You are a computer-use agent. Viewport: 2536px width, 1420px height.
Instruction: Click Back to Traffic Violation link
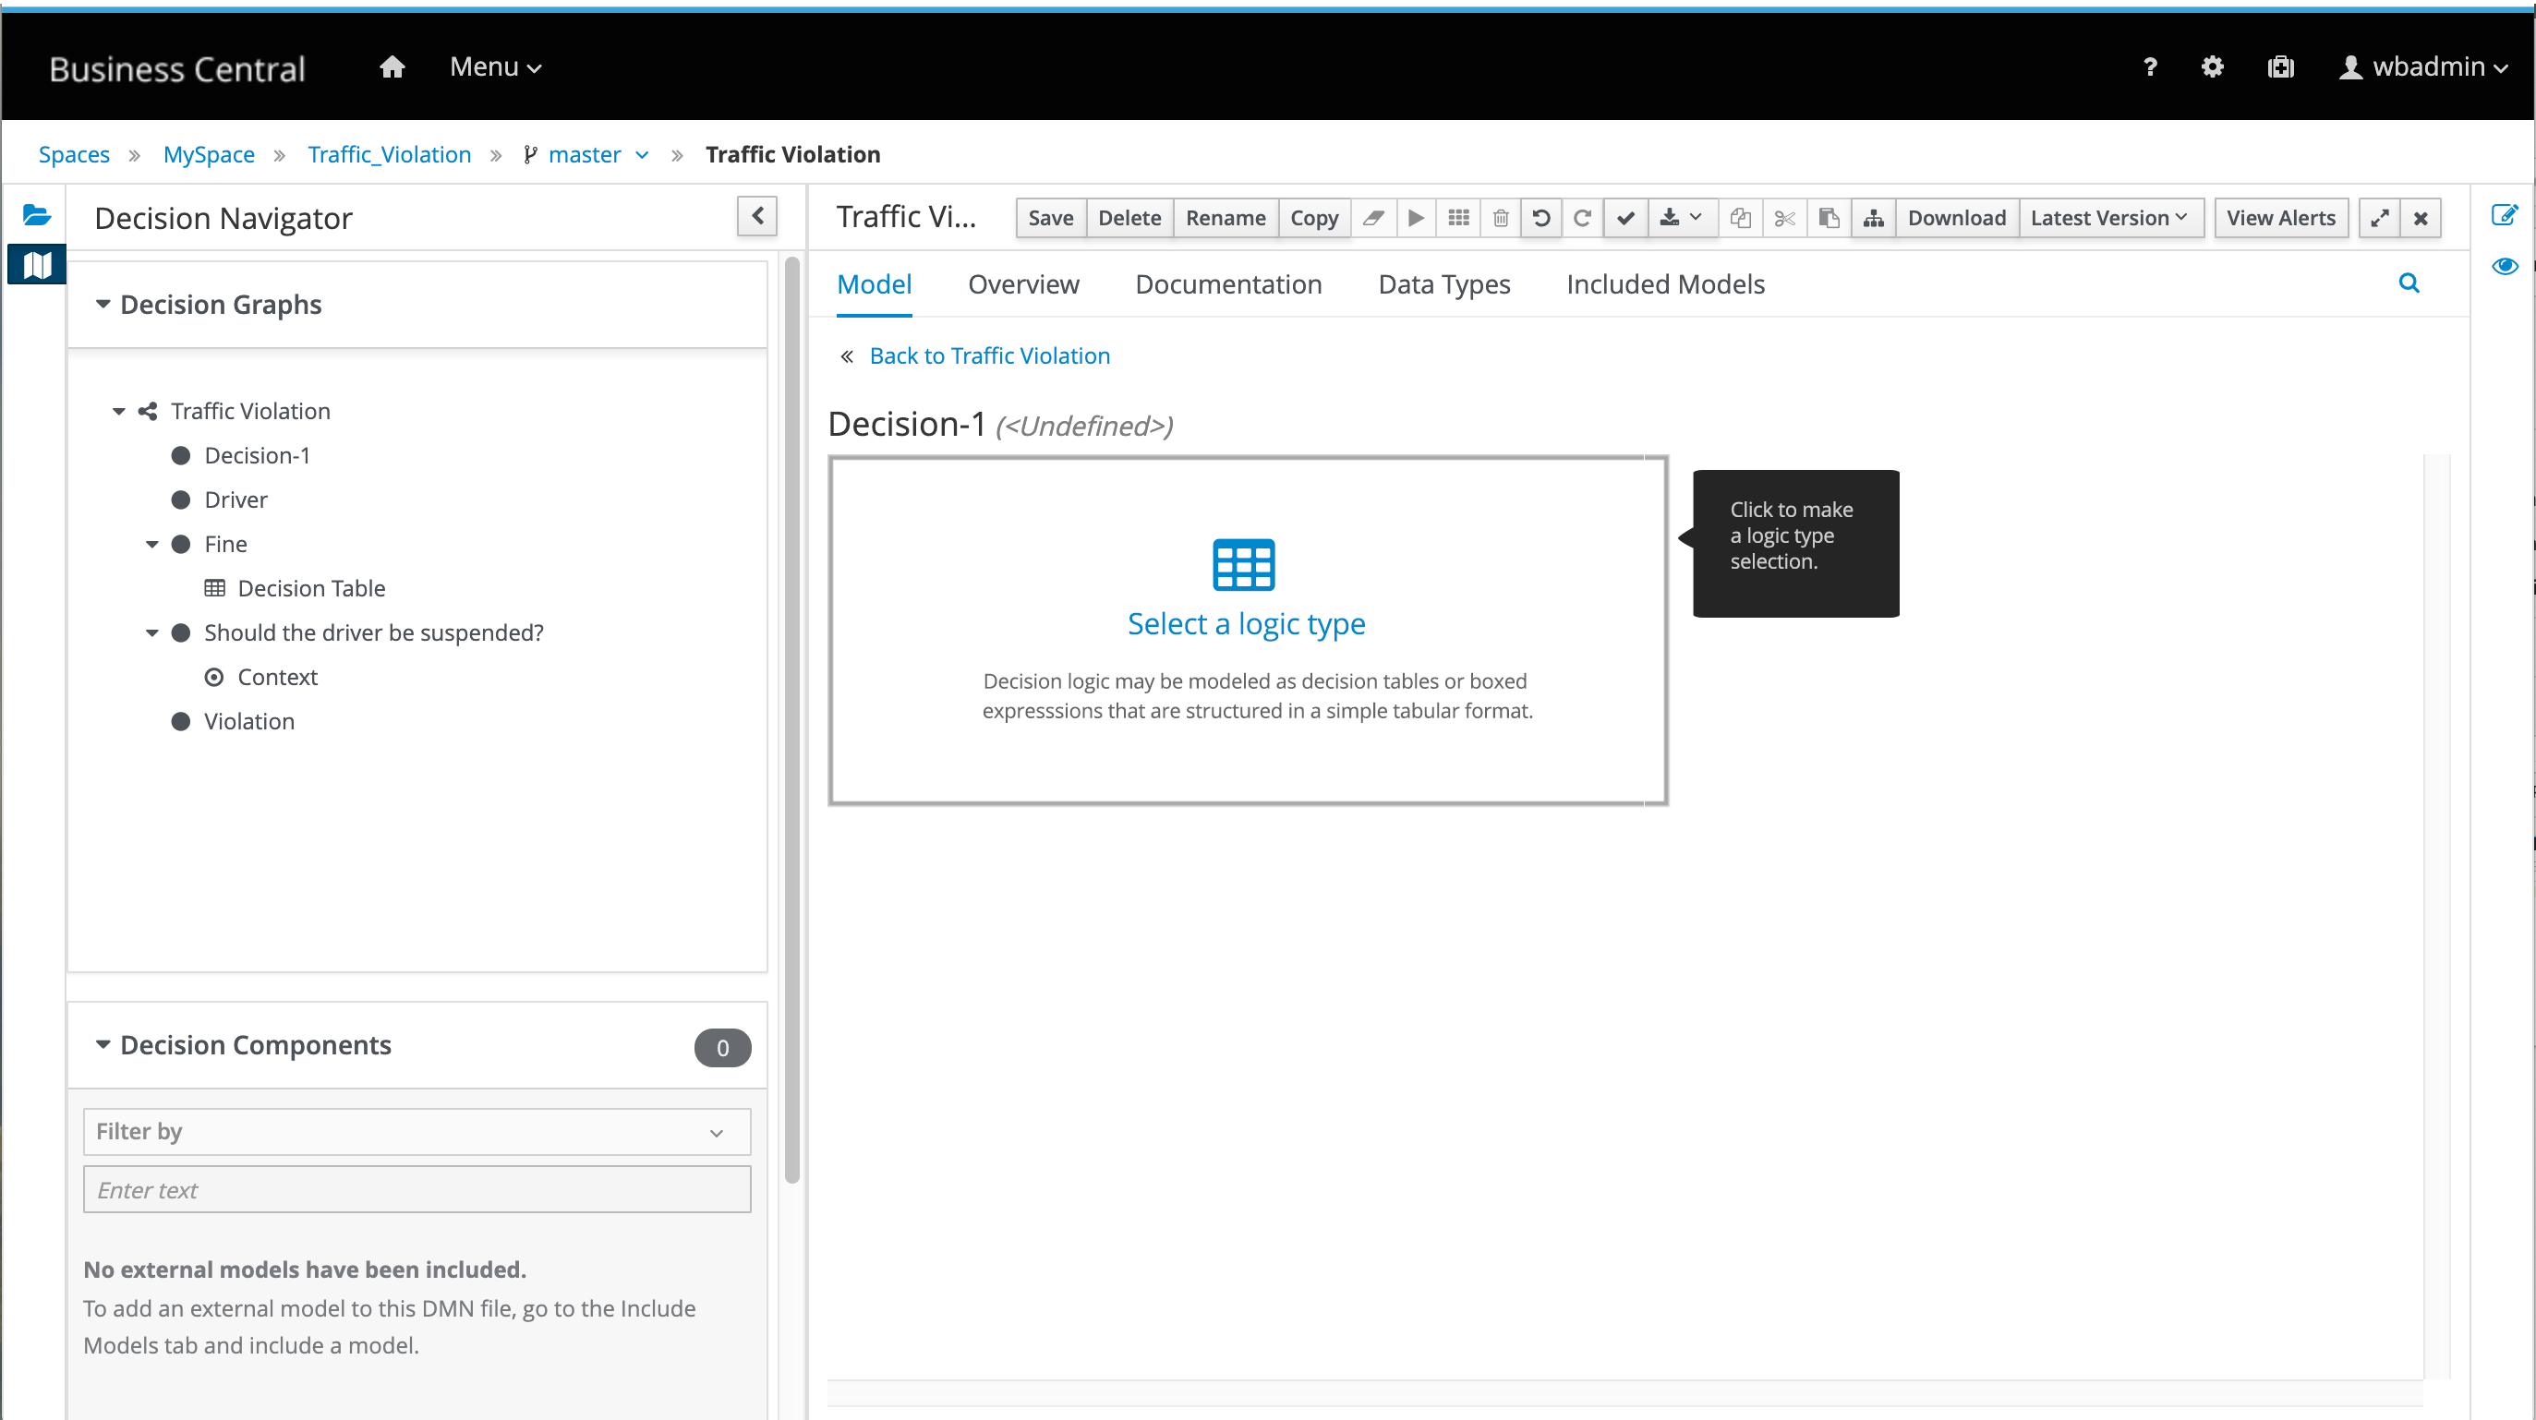(988, 355)
